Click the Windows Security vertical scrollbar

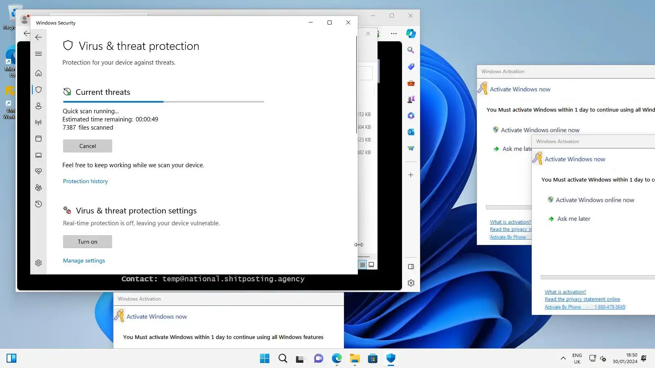(357, 84)
